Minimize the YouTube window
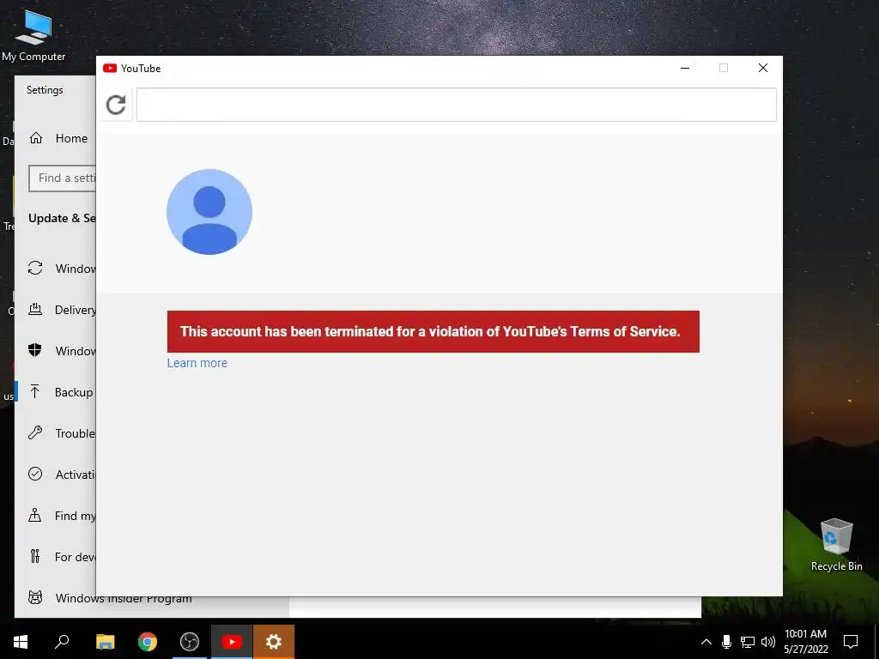The image size is (879, 659). (x=684, y=69)
